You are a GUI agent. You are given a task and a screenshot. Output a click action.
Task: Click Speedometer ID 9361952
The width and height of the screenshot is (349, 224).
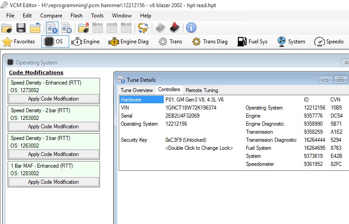[313, 164]
